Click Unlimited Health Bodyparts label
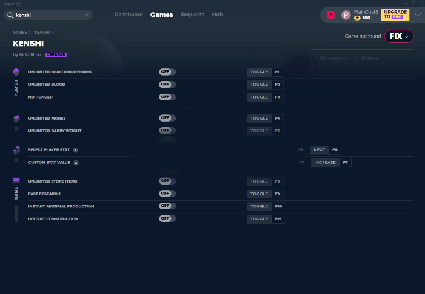 click(60, 72)
